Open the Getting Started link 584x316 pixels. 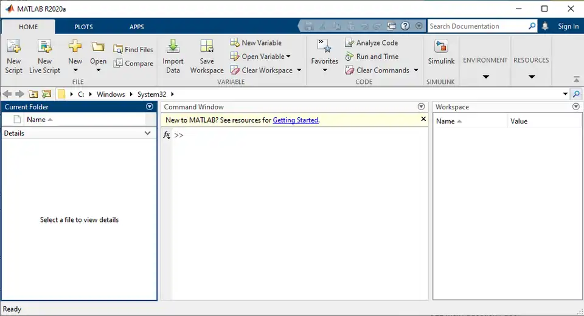[295, 120]
